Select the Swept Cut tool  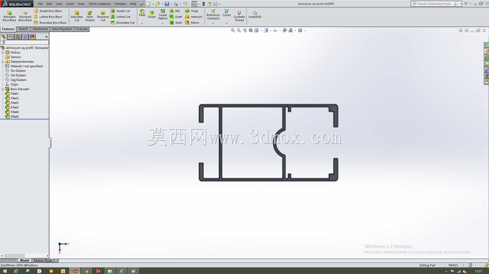pyautogui.click(x=120, y=11)
